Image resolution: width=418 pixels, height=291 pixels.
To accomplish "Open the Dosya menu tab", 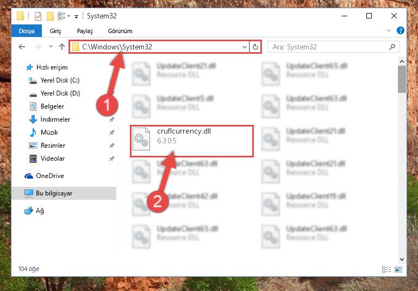I will 27,31.
